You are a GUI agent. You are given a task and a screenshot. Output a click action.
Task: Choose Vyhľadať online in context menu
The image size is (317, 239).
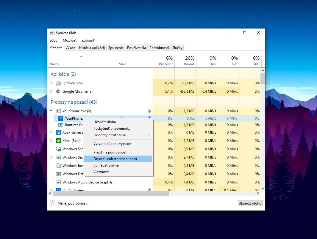pyautogui.click(x=118, y=165)
